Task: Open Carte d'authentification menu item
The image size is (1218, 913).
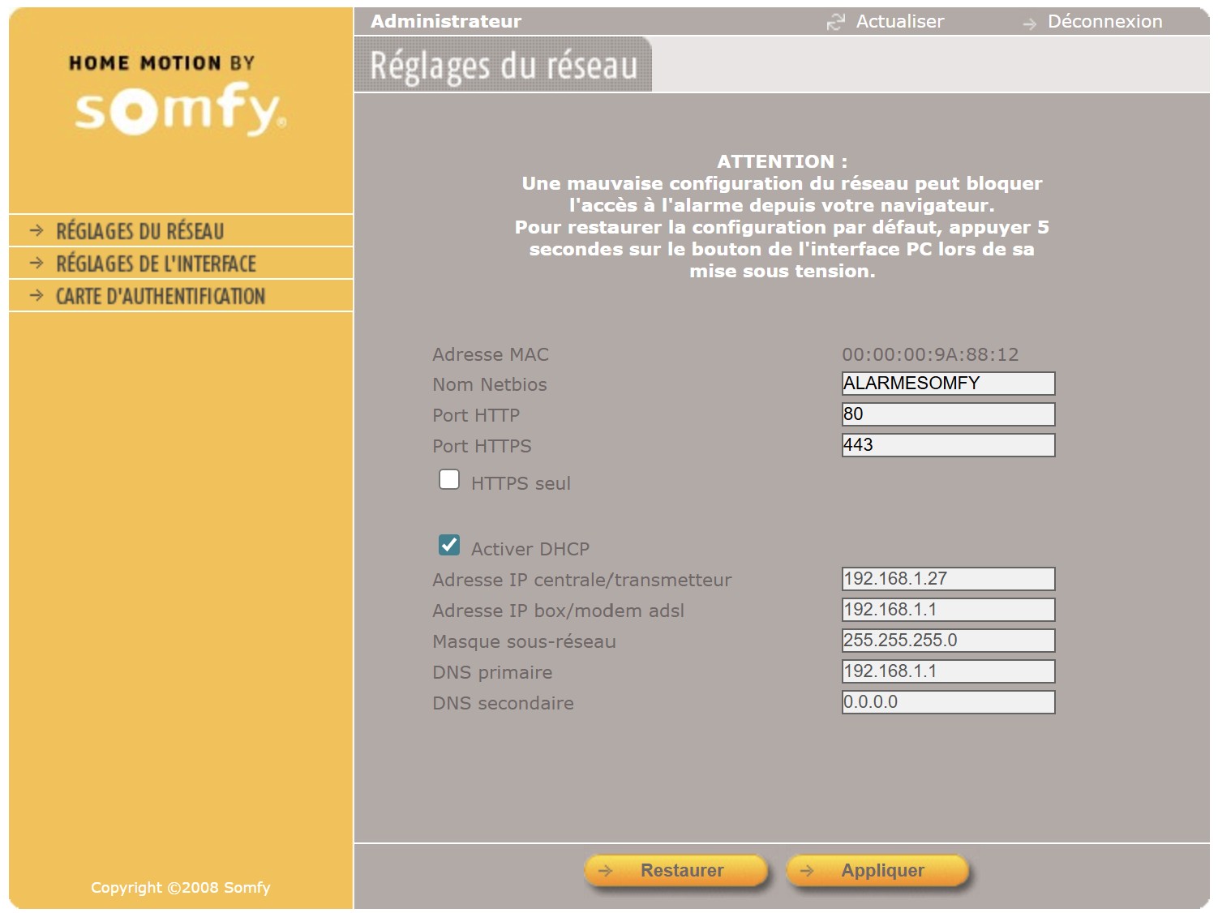Action: [x=160, y=296]
